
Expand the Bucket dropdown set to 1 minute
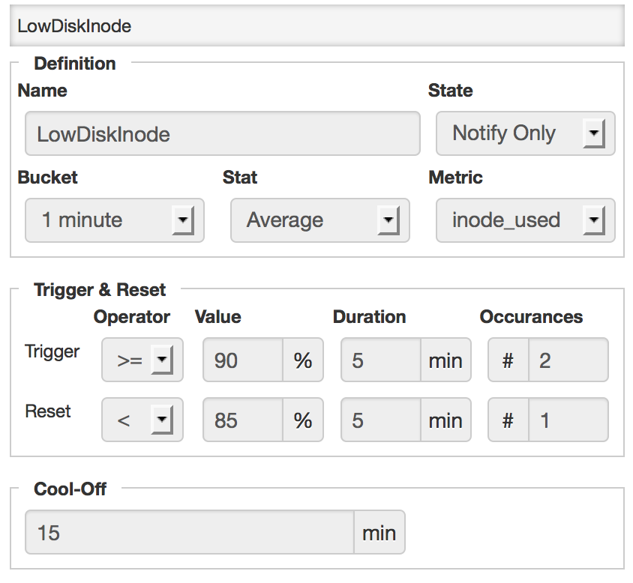(x=114, y=220)
